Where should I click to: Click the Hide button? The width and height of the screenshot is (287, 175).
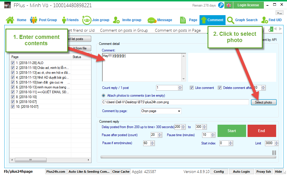click(278, 172)
